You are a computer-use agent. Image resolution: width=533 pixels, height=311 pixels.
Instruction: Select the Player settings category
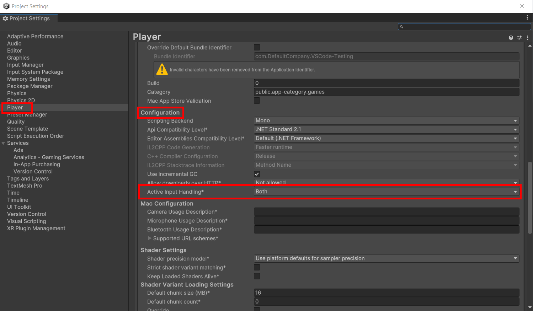(15, 107)
